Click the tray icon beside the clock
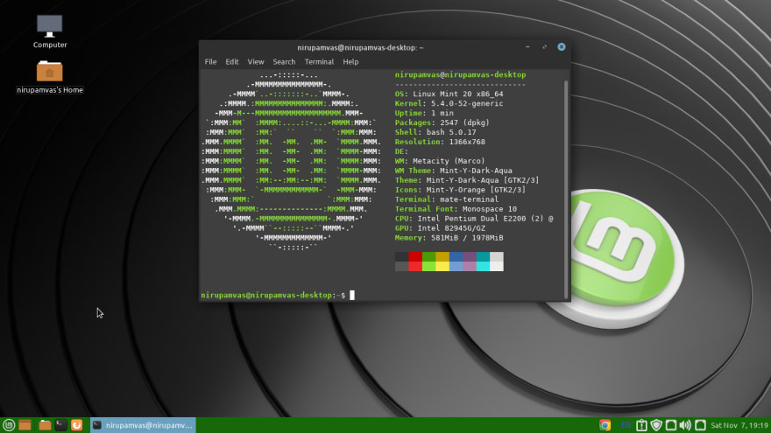The height and width of the screenshot is (433, 771). coord(701,425)
